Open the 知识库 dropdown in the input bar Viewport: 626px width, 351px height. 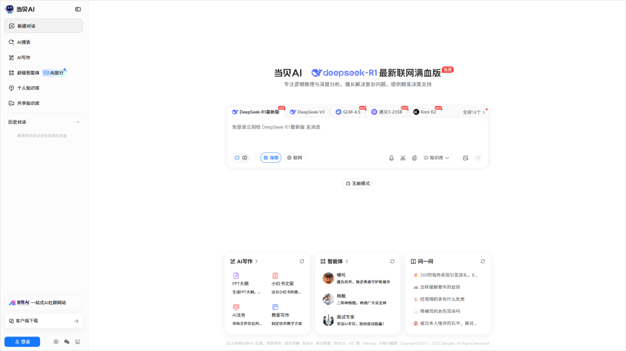(x=436, y=157)
